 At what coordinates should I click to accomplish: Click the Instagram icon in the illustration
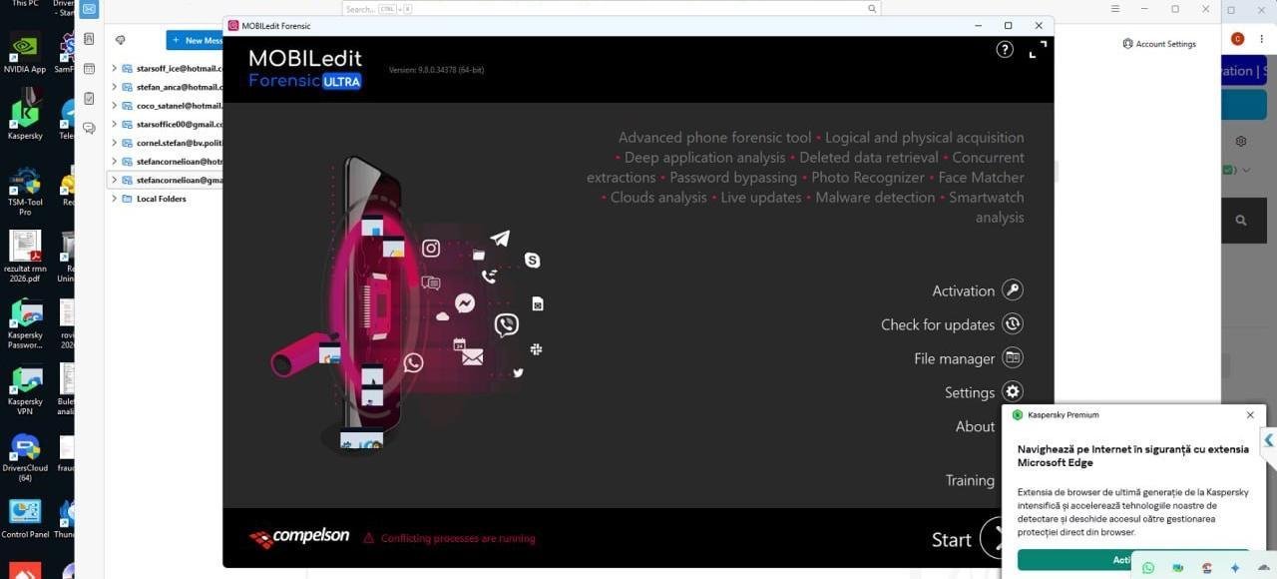click(431, 249)
